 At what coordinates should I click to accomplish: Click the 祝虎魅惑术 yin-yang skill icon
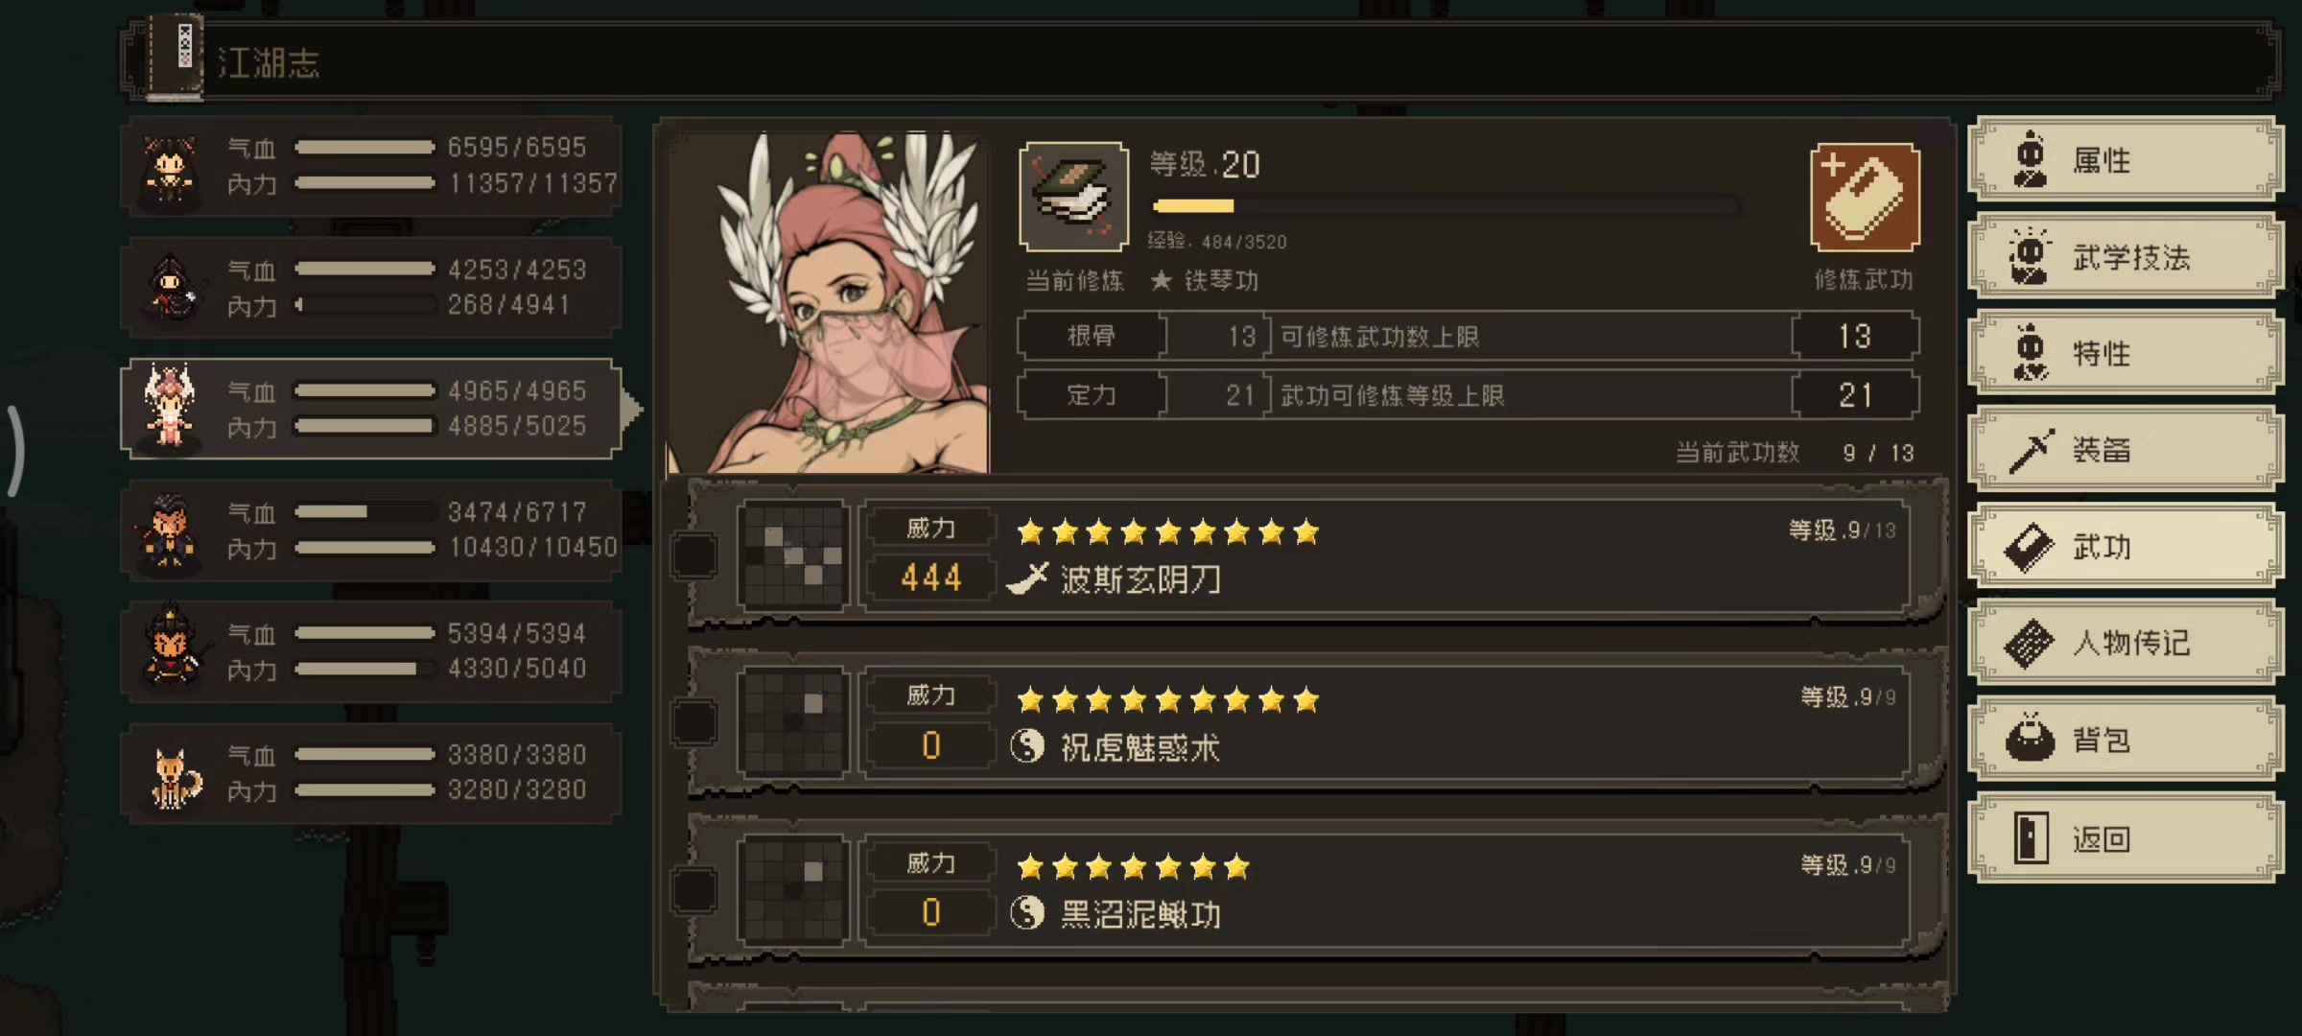pyautogui.click(x=1026, y=746)
